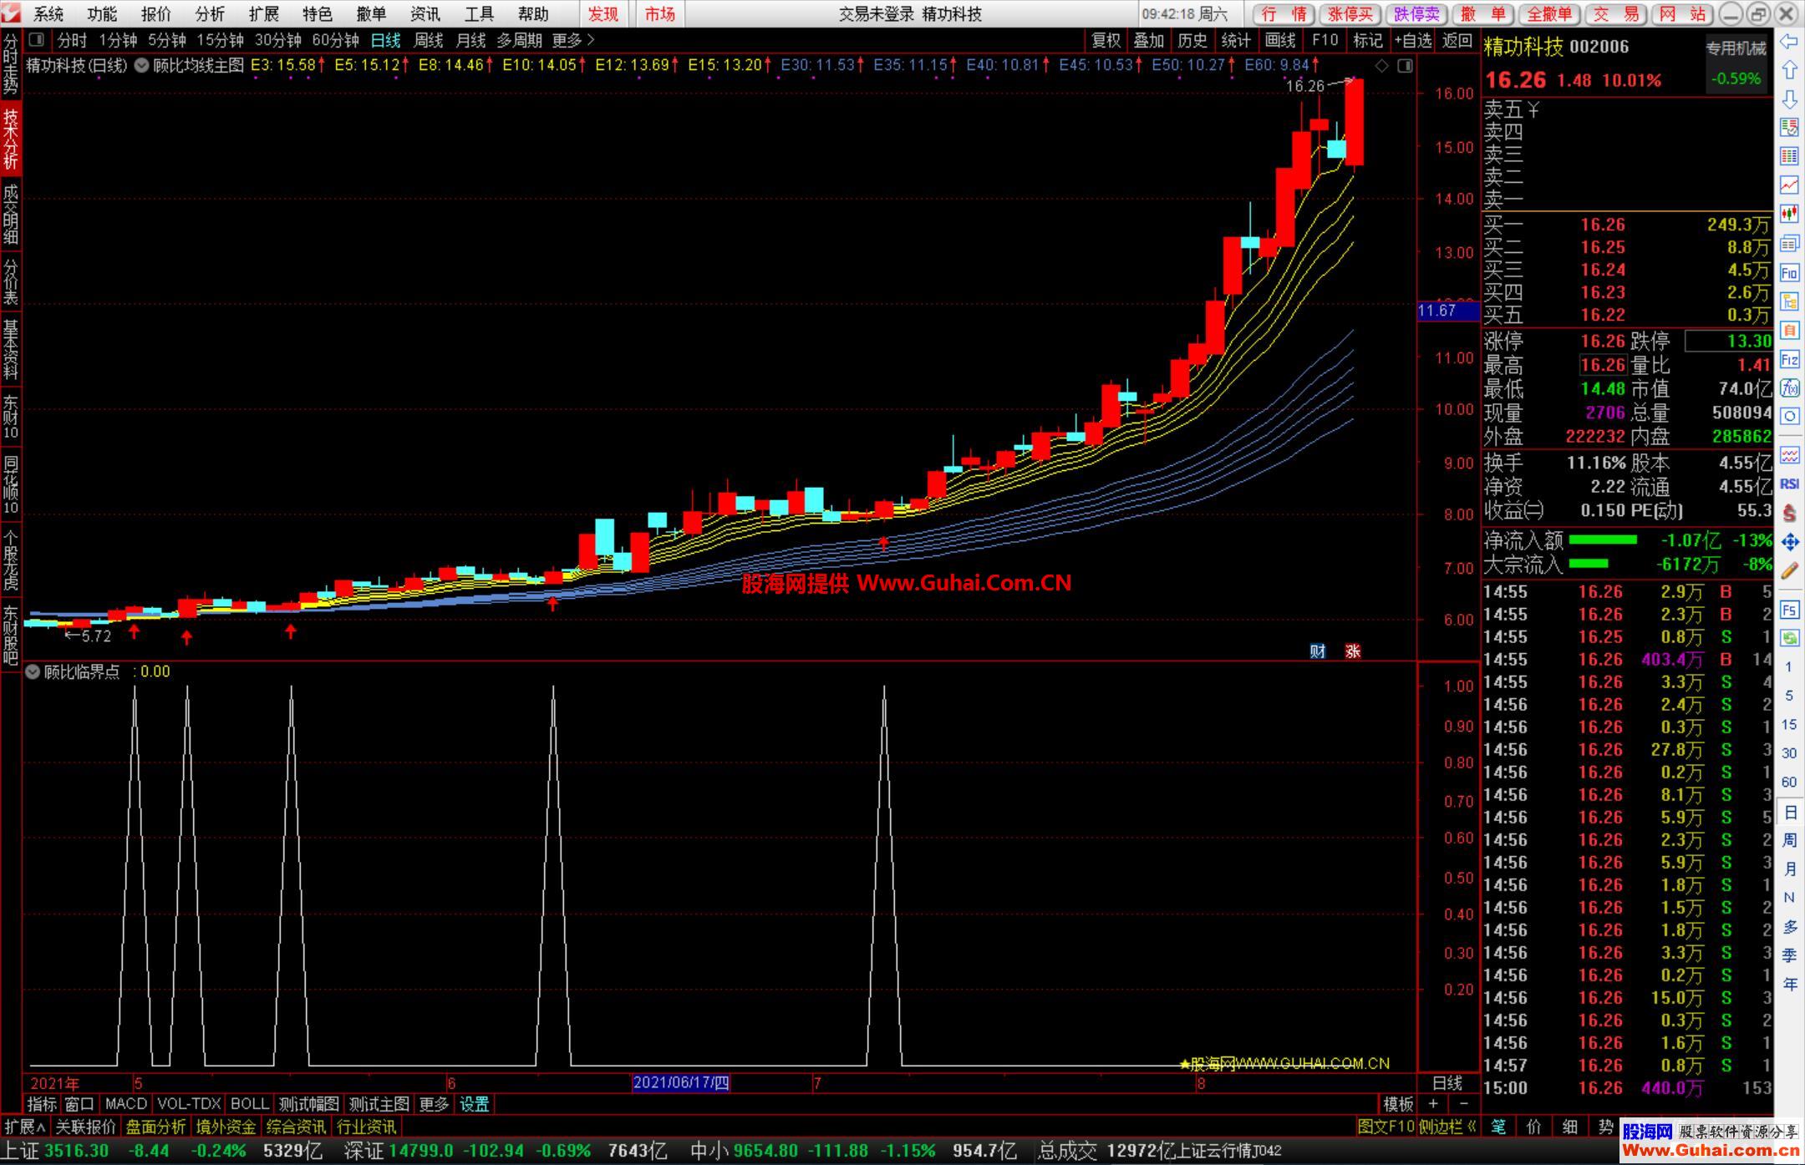Switch to the MACD indicator tab
Image resolution: width=1805 pixels, height=1165 pixels.
point(126,1104)
